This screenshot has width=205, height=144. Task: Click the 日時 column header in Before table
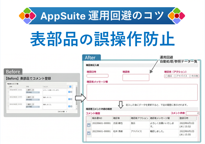[17, 87]
